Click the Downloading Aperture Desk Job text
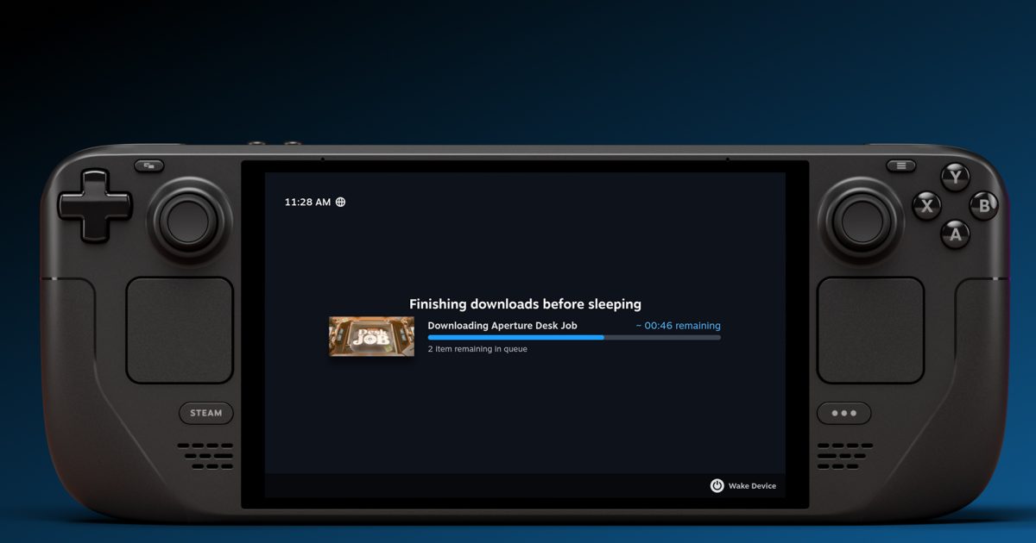Viewport: 1036px width, 543px height. [x=502, y=326]
